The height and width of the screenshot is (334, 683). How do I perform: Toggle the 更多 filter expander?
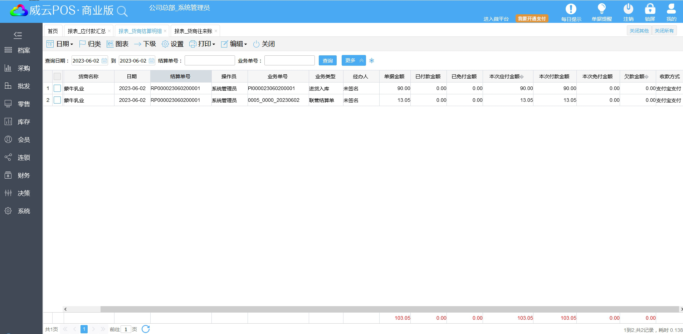click(x=354, y=60)
